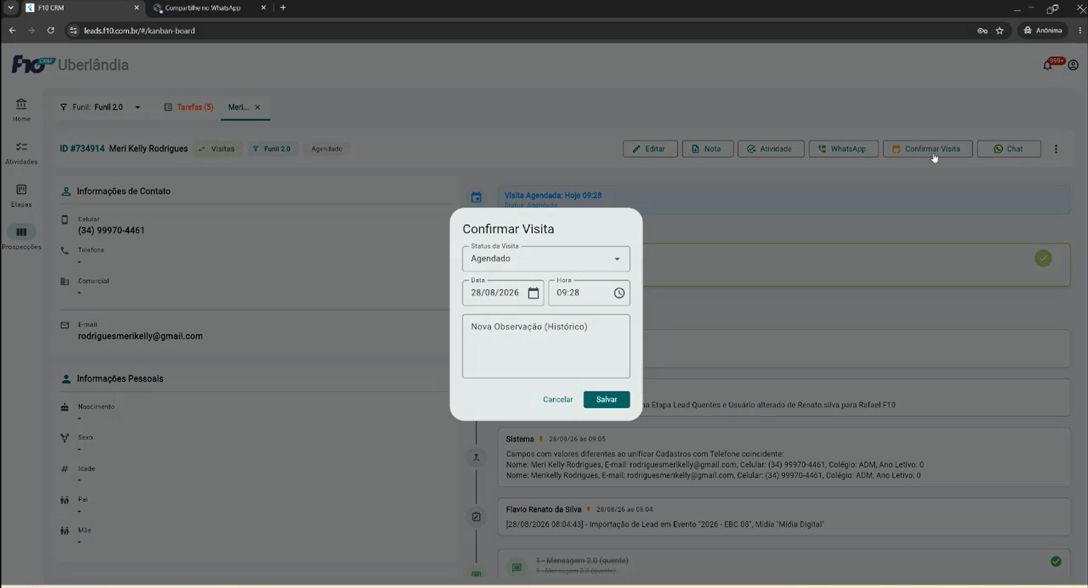Select the Meri... lead tab
The height and width of the screenshot is (588, 1088).
click(x=238, y=107)
